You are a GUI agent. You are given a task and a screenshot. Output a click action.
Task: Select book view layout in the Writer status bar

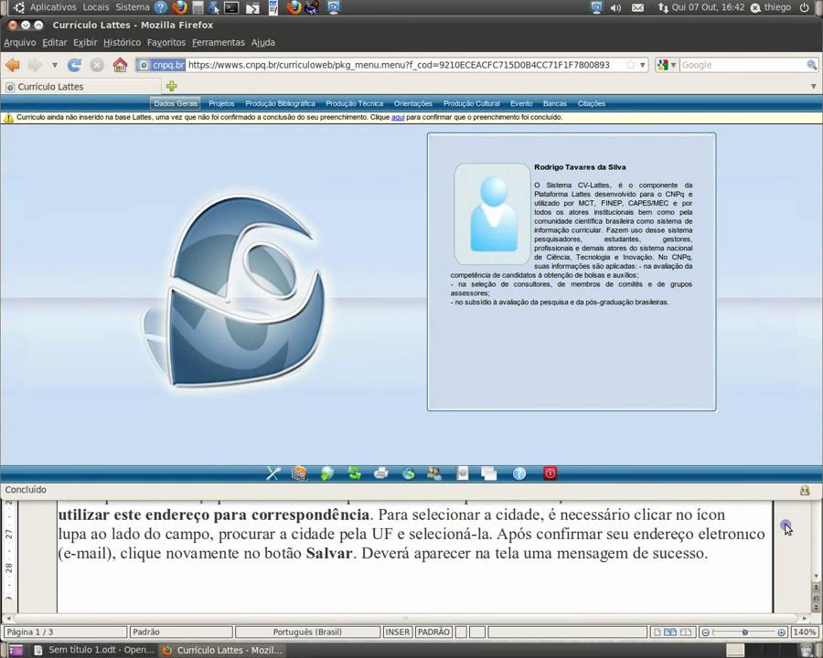686,631
